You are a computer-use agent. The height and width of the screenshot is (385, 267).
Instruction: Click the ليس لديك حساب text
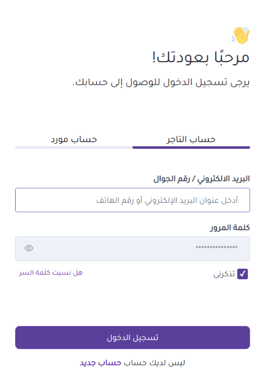tap(154, 363)
